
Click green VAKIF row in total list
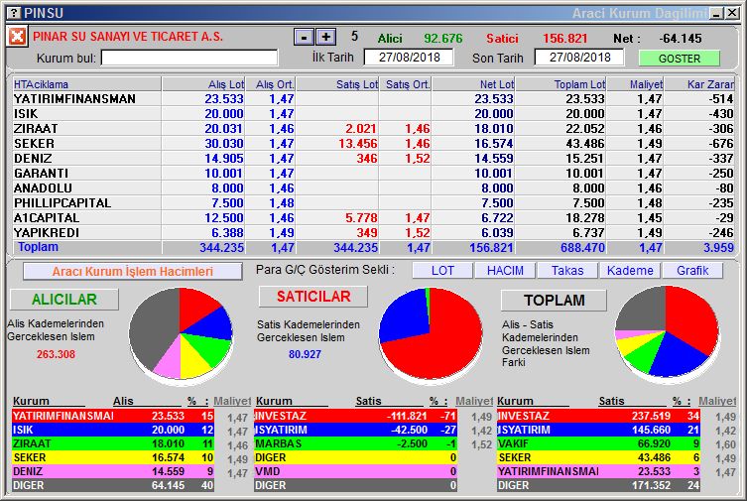click(x=598, y=443)
